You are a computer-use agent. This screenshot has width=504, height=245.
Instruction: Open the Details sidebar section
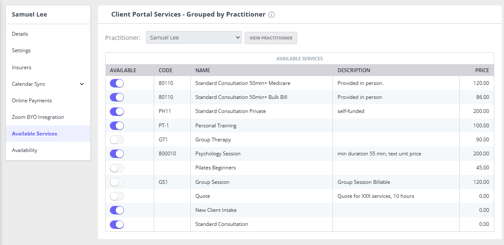click(x=20, y=34)
